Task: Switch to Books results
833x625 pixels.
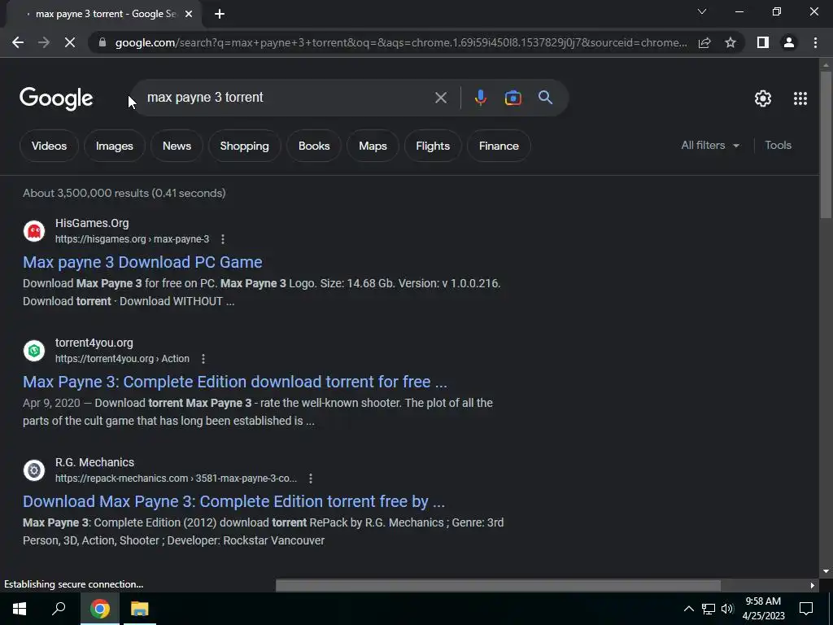Action: (314, 146)
